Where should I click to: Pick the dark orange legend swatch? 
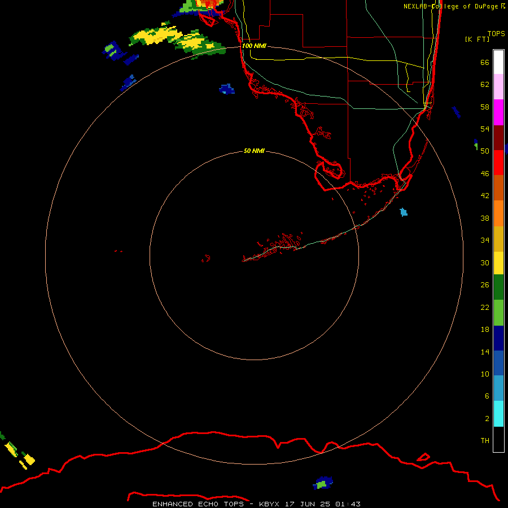[498, 187]
